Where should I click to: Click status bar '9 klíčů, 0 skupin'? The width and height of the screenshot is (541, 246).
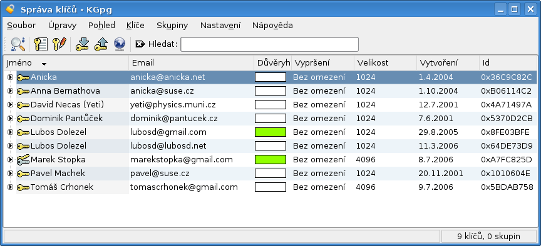(489, 237)
